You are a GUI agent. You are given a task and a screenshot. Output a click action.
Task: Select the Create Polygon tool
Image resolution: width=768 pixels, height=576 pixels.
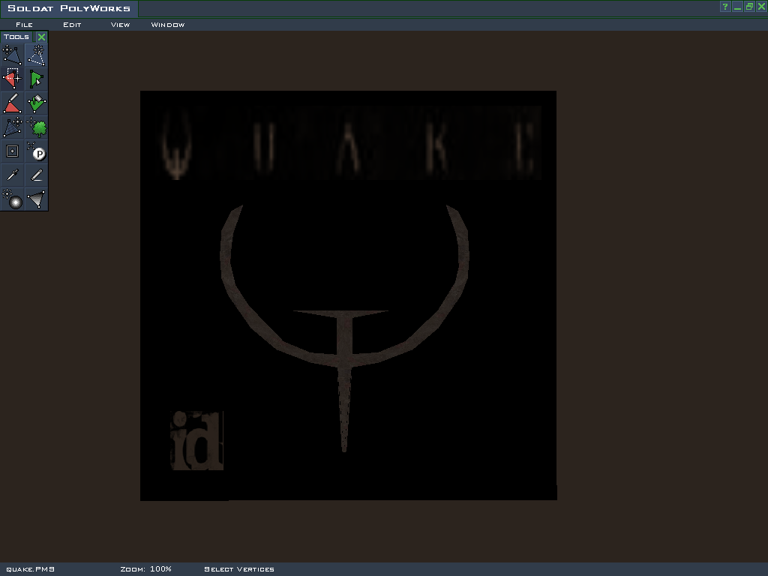[x=36, y=55]
